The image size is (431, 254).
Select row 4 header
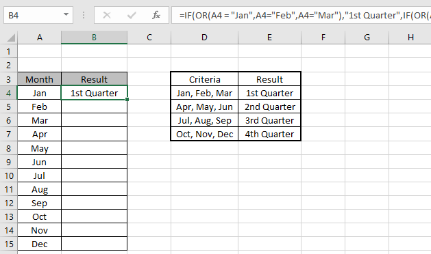click(x=8, y=93)
